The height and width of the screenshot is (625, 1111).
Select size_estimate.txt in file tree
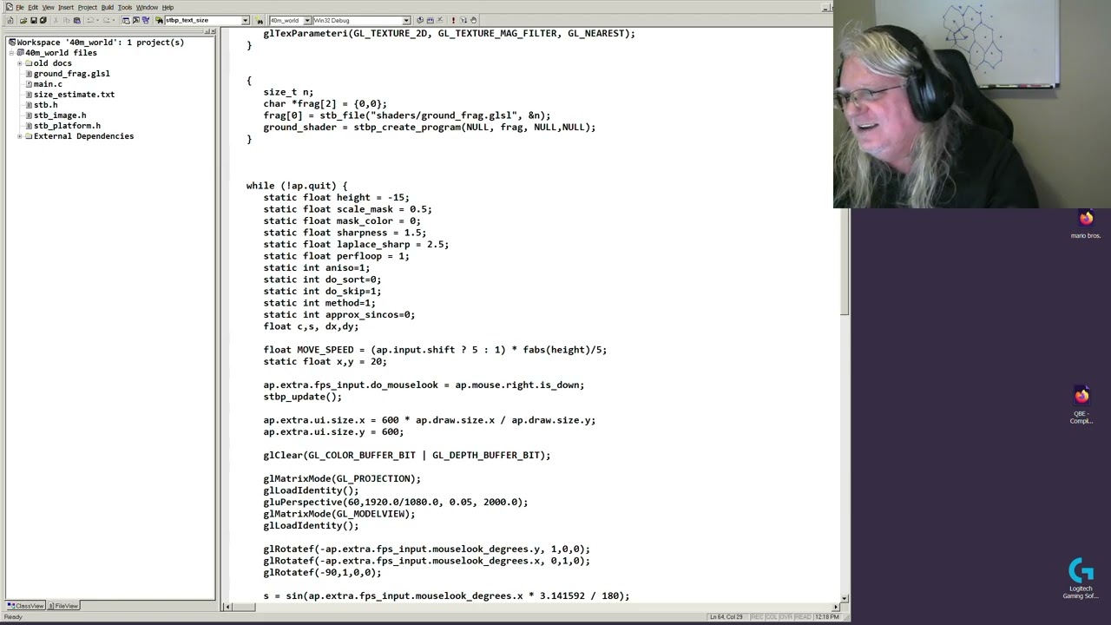pos(74,95)
